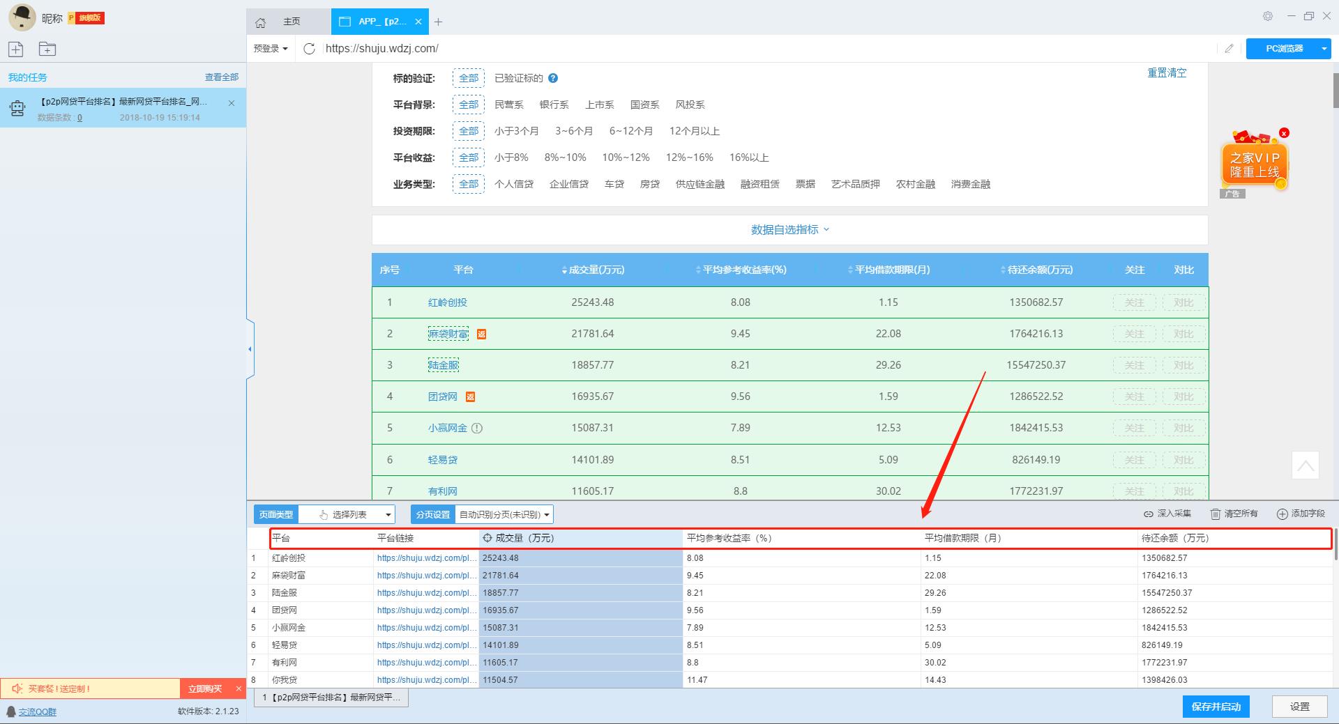The width and height of the screenshot is (1339, 724).
Task: Sort by 待还余额(万元) header
Action: pos(1036,270)
